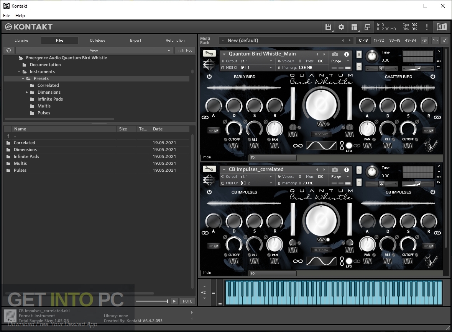Click the preview play button in browser
Viewport: 452px width, 332px height.
point(174,301)
